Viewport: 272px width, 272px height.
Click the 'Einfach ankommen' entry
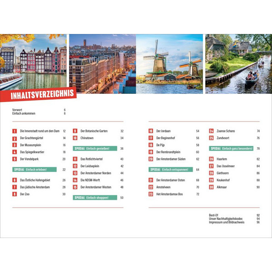[24, 113]
